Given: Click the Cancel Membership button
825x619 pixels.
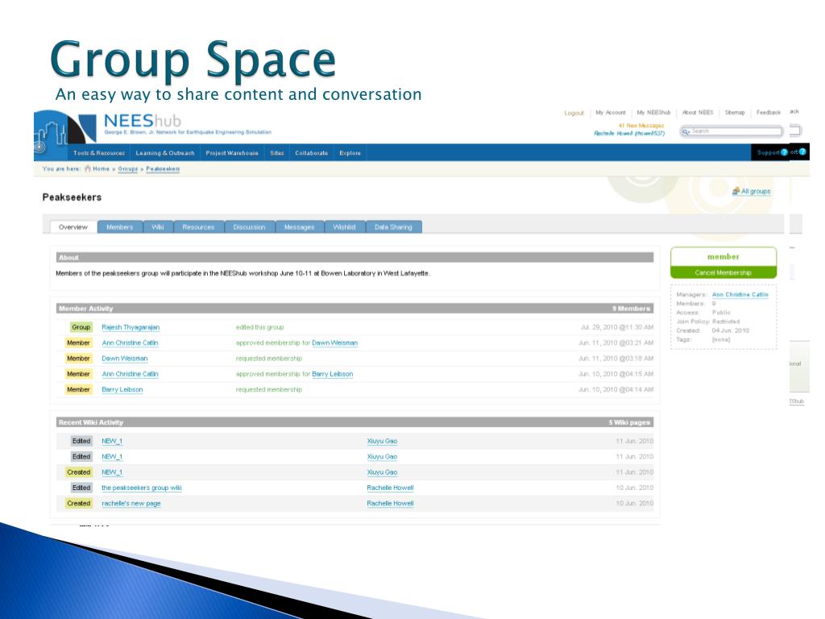Looking at the screenshot, I should [723, 272].
